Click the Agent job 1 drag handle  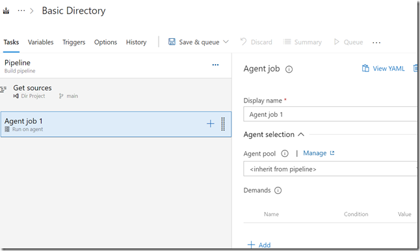coord(223,124)
